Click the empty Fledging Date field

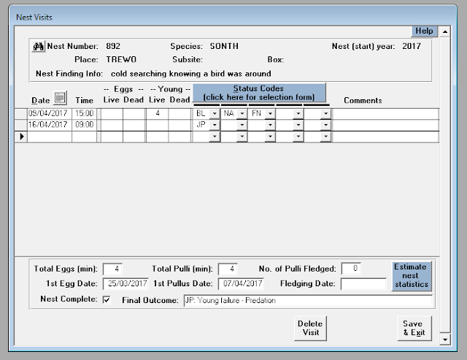[363, 284]
